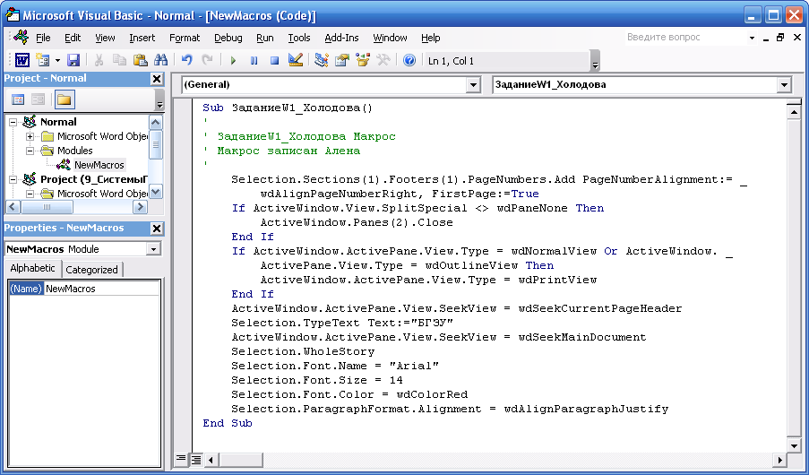Open the Properties Window toolbar icon
809x475 pixels.
coord(342,60)
